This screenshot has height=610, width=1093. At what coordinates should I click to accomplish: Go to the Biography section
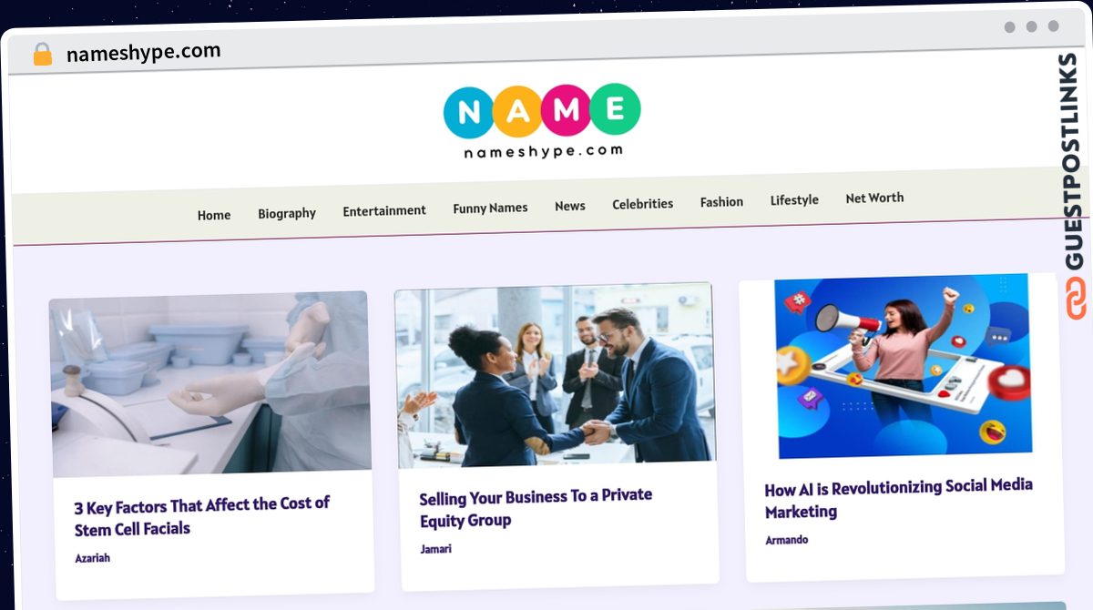click(x=287, y=213)
